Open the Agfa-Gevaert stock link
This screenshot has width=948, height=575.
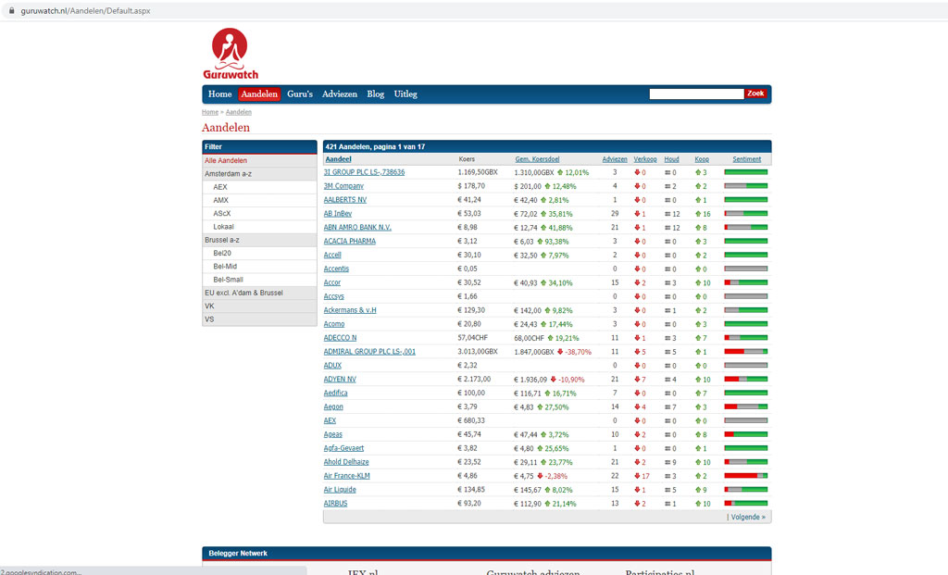[x=343, y=449]
